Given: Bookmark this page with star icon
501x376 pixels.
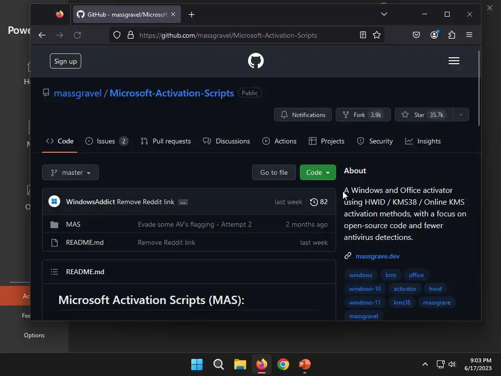Looking at the screenshot, I should pos(377,35).
